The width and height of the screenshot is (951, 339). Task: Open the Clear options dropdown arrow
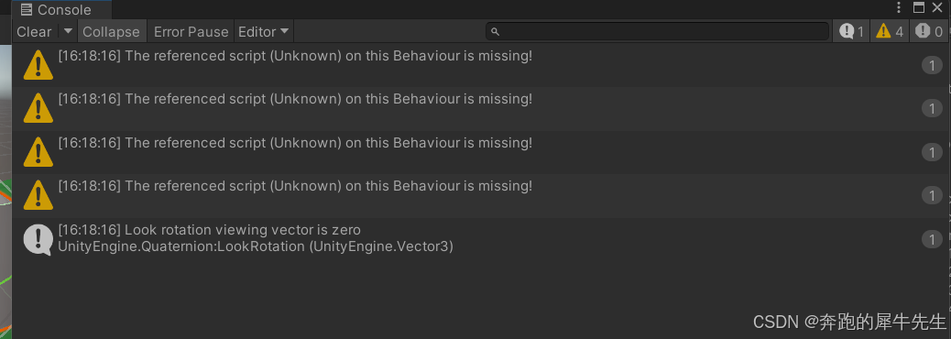coord(68,31)
